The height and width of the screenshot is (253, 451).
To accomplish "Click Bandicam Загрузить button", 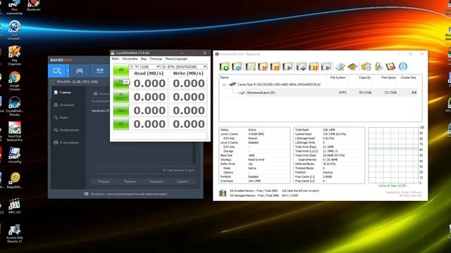I will pos(156,181).
